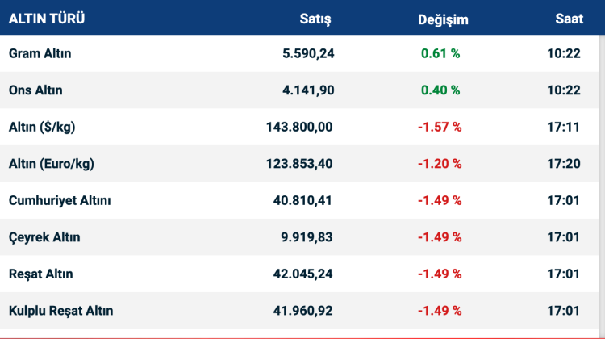Select the Altın (Euro/kg) link
This screenshot has width=605, height=339.
(x=52, y=163)
